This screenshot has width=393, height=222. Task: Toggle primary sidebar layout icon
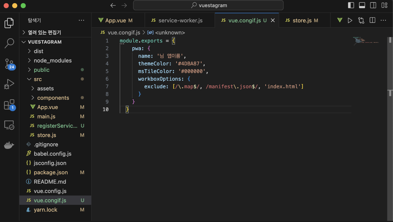(351, 5)
